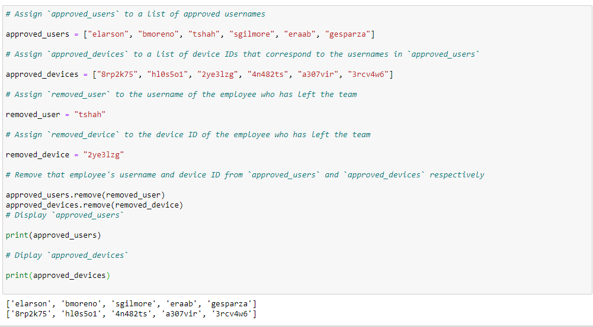Click the comment about device IDs list
Screen dimensions: 593x327
pyautogui.click(x=242, y=54)
